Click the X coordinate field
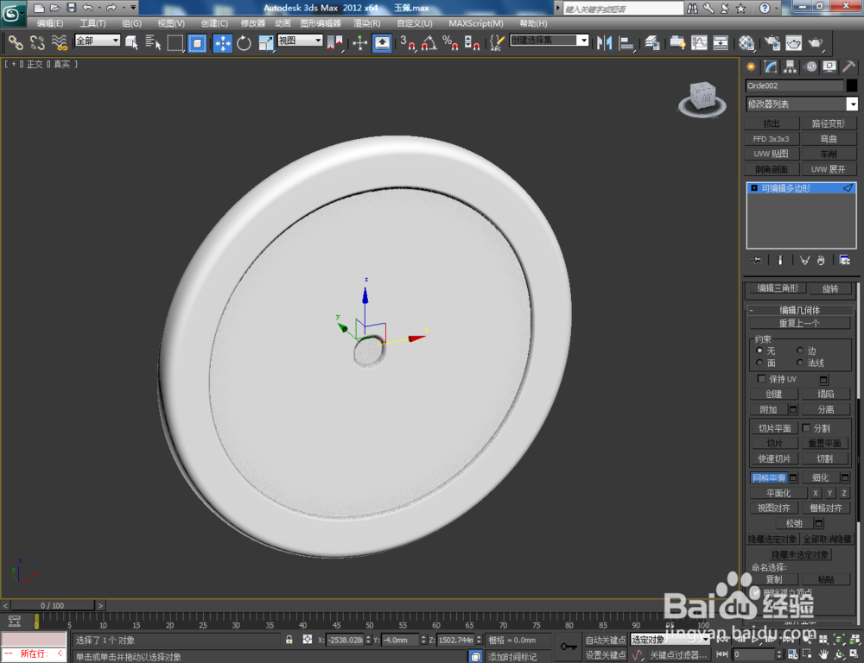 point(345,640)
